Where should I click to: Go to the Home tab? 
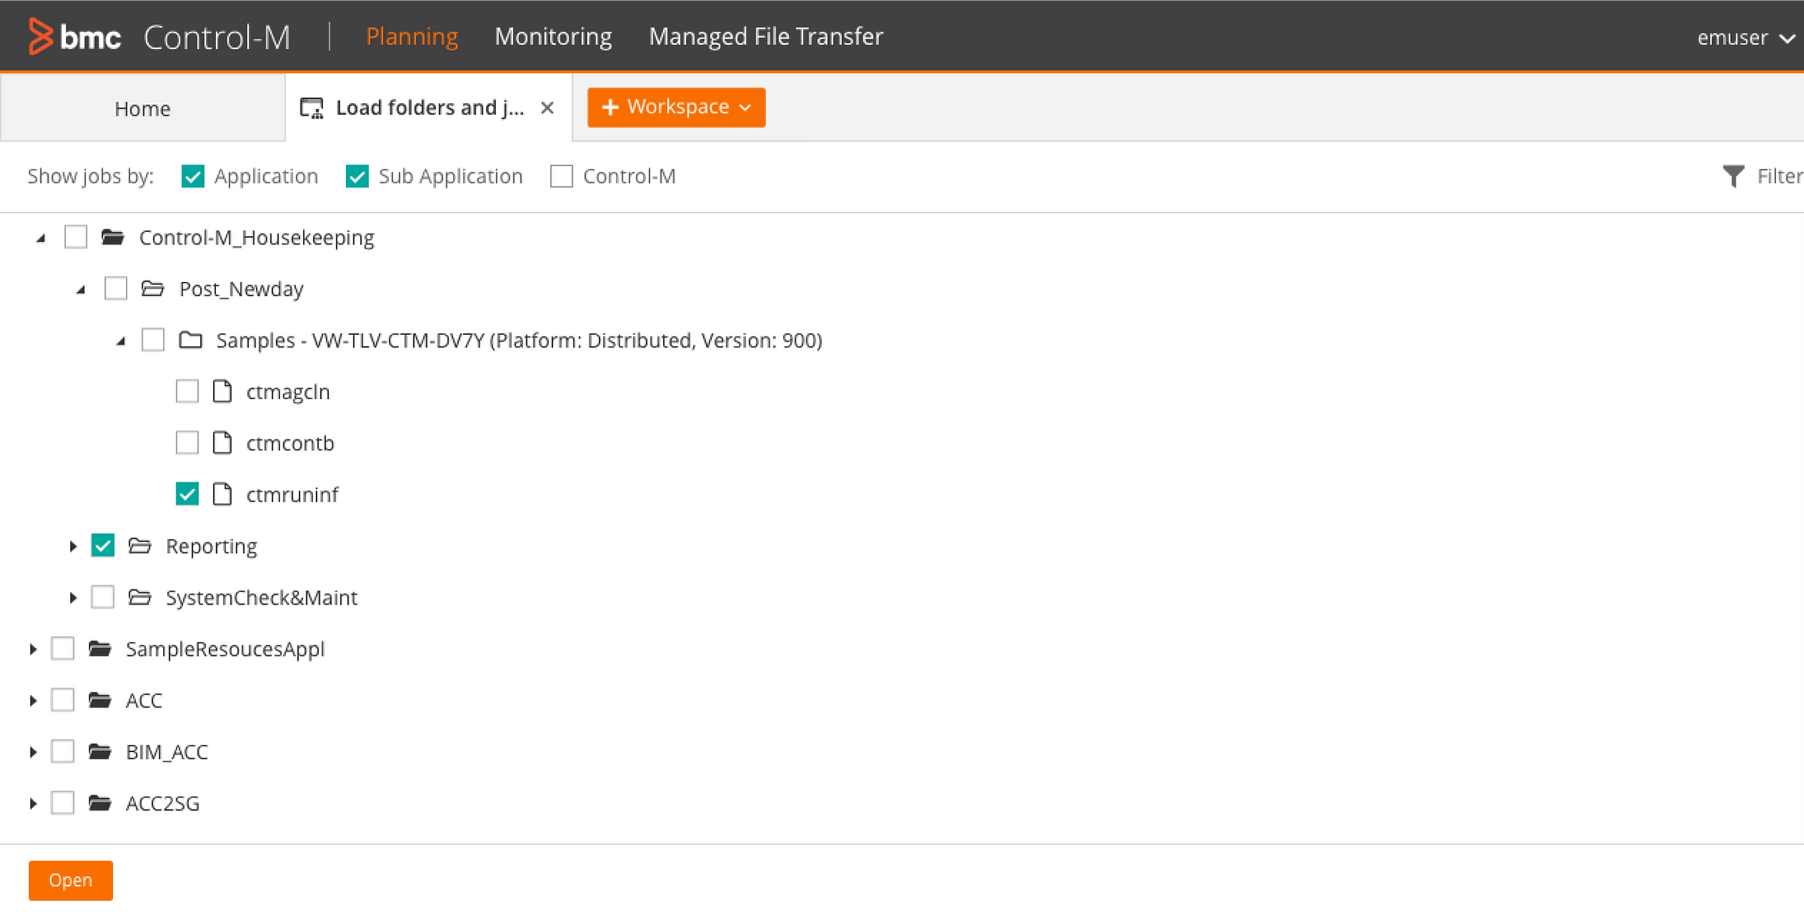tap(143, 108)
